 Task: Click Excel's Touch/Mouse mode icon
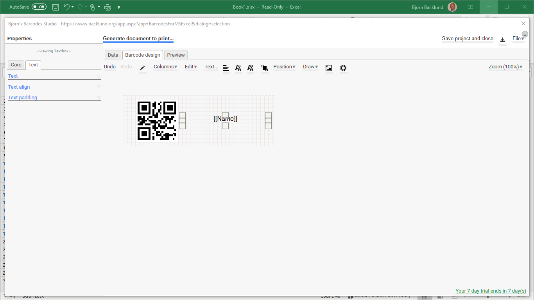pyautogui.click(x=93, y=7)
